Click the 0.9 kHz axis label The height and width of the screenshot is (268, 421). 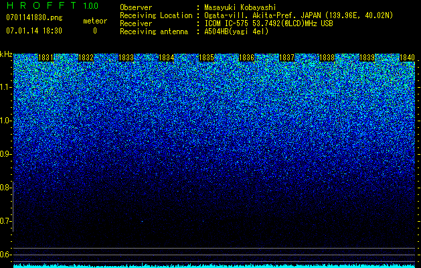[x=5, y=154]
